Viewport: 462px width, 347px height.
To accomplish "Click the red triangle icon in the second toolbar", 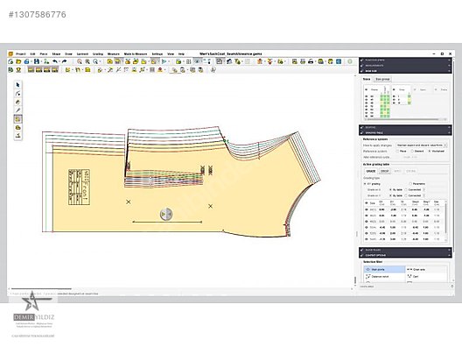I will click(x=160, y=70).
